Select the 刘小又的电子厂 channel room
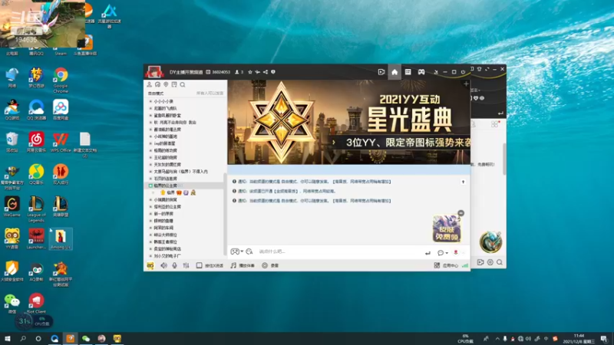Screen dimensions: 614x345 tap(167, 256)
